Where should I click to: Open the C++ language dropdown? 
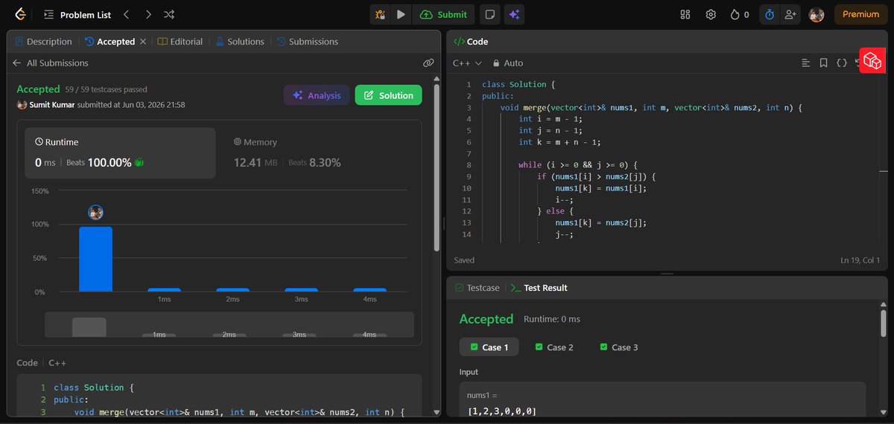coord(467,63)
